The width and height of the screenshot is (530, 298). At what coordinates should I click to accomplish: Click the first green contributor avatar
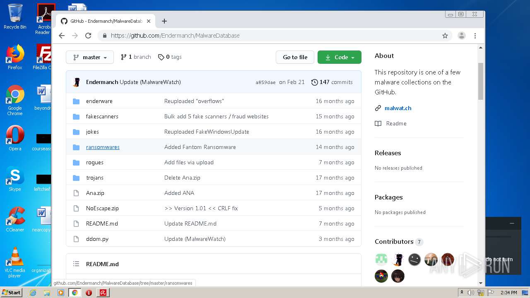coord(381,260)
